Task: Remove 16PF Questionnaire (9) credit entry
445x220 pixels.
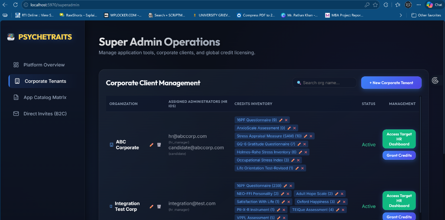Action: [x=286, y=120]
